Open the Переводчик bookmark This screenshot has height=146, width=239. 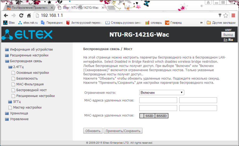52,23
